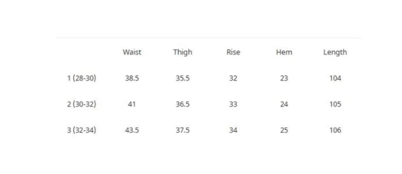Click the rise value 34
Viewport: 402px width, 174px height.
click(x=233, y=130)
